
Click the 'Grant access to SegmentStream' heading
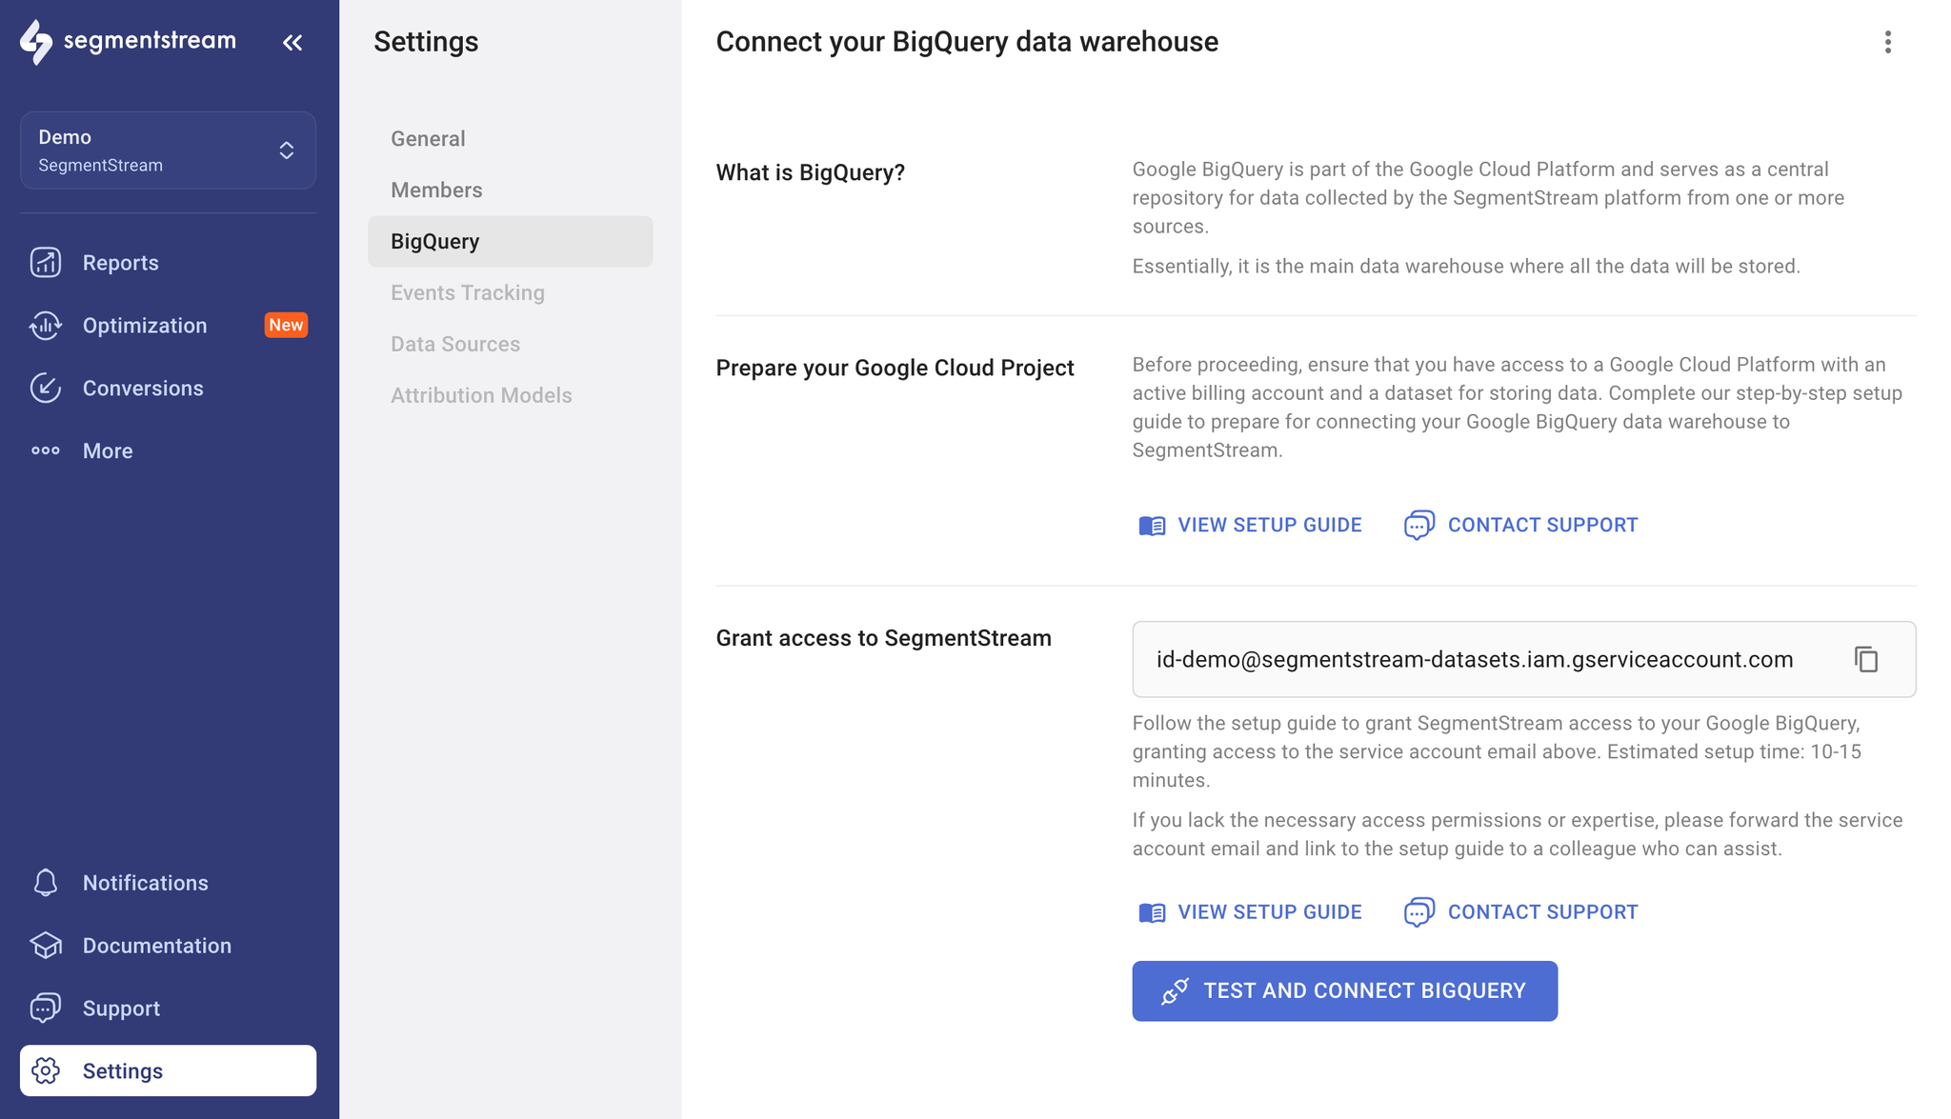(x=883, y=638)
